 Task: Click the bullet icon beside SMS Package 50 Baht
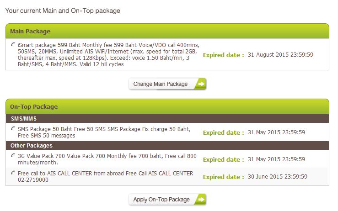[x=13, y=129]
